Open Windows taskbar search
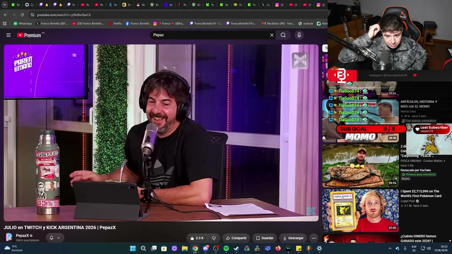 tap(143, 248)
